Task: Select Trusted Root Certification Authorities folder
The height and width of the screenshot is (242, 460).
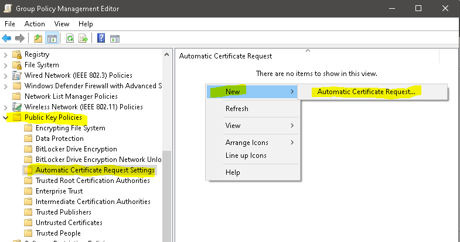Action: click(x=93, y=181)
